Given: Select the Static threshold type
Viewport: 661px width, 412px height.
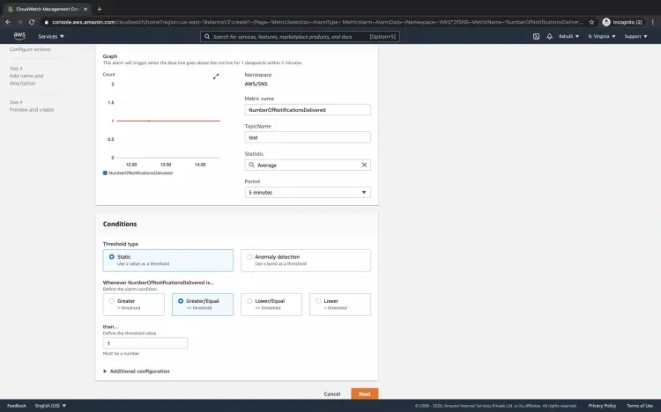Looking at the screenshot, I should tap(167, 261).
